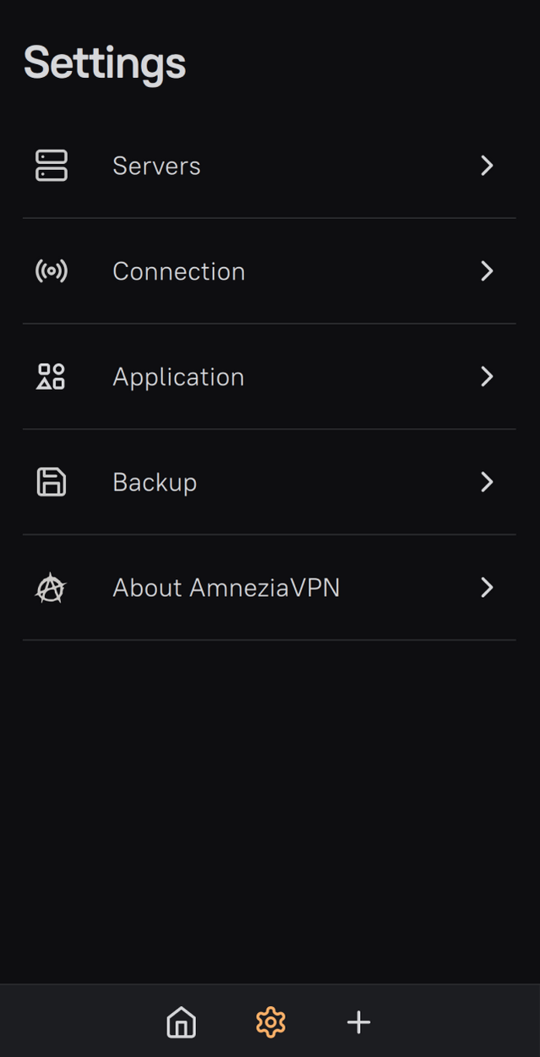This screenshot has width=540, height=1057.
Task: Expand Application using its chevron arrow
Action: [487, 376]
